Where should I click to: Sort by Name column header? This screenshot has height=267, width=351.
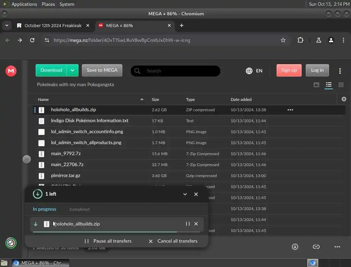[43, 99]
